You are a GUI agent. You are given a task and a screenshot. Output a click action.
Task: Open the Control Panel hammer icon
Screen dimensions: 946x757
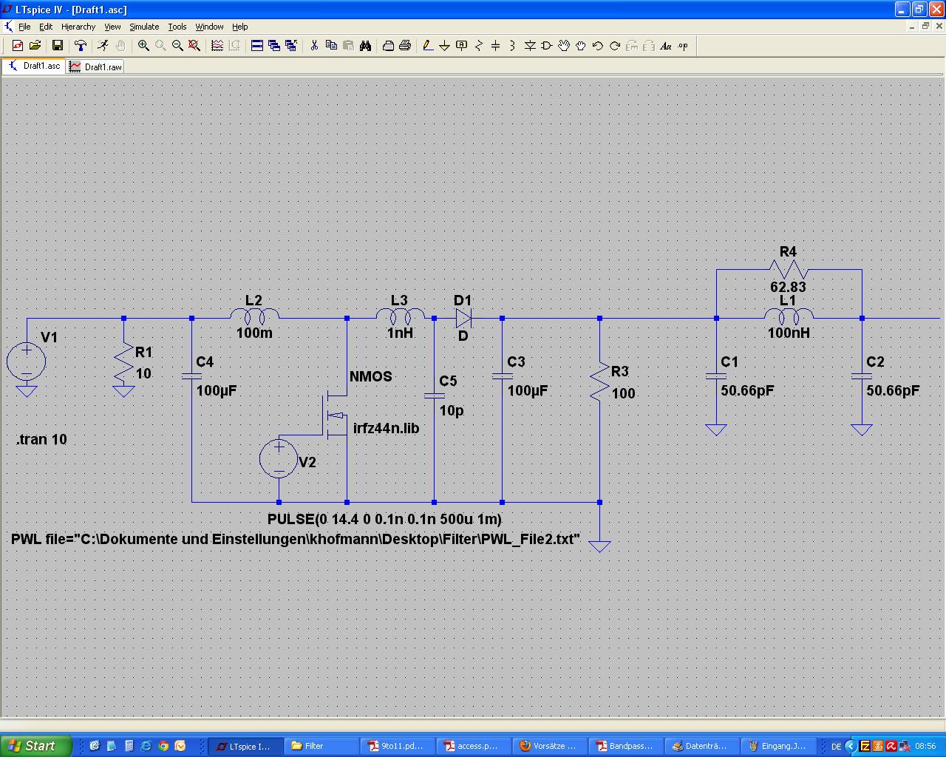pos(81,46)
